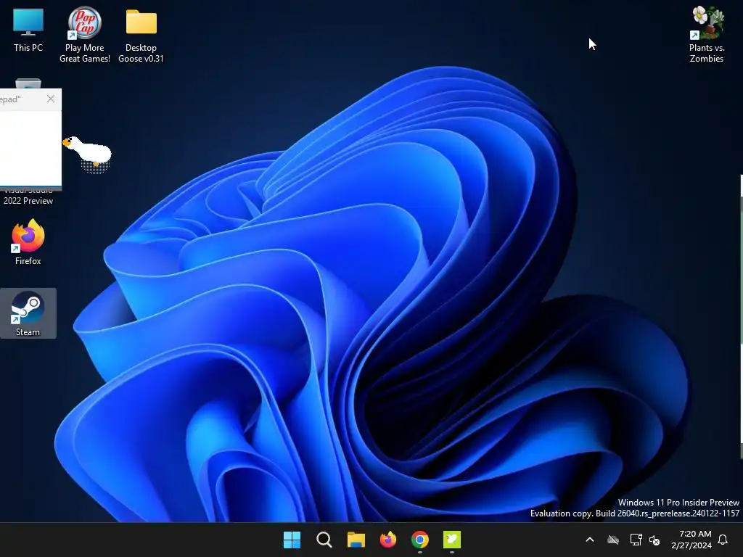This screenshot has width=743, height=557.
Task: Open the clock showing 7:20 AM
Action: [691, 540]
